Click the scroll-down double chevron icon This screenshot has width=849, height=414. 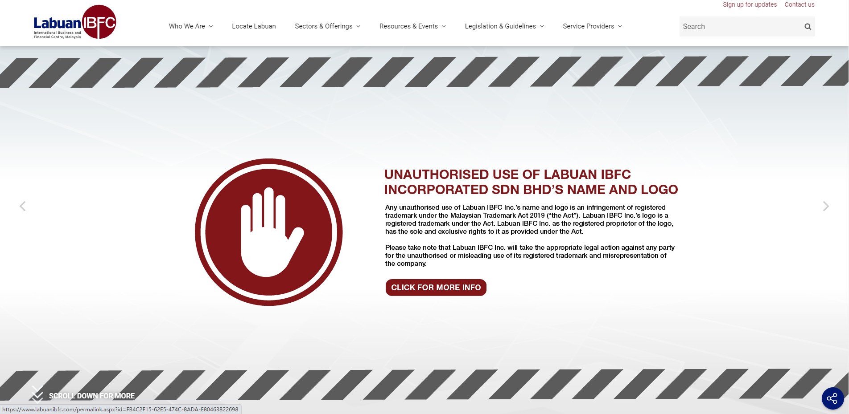click(37, 394)
